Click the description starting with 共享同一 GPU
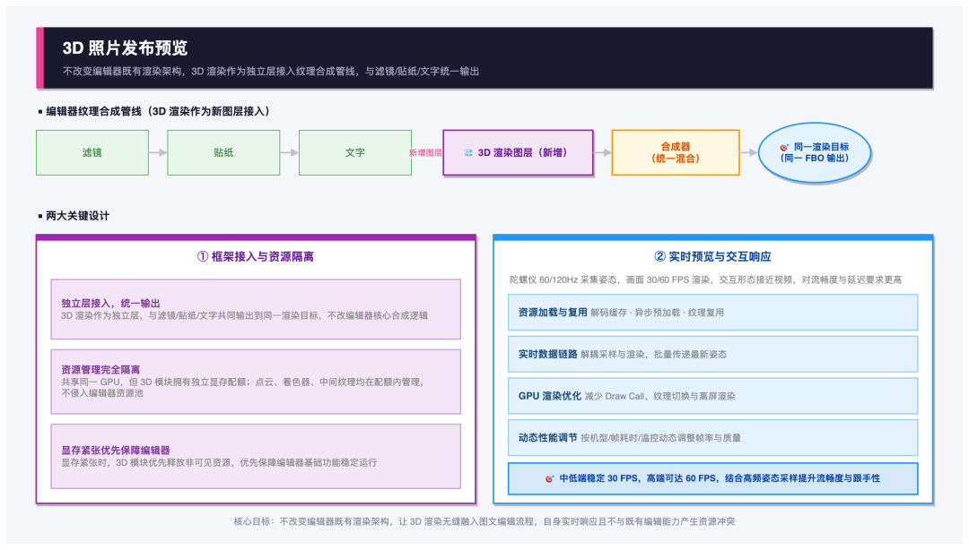969x550 pixels. click(242, 387)
